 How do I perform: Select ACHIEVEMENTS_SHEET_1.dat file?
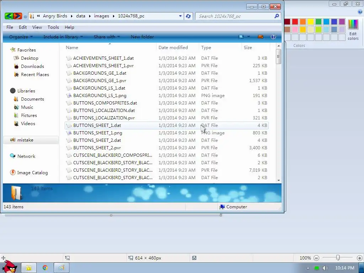coord(167,58)
